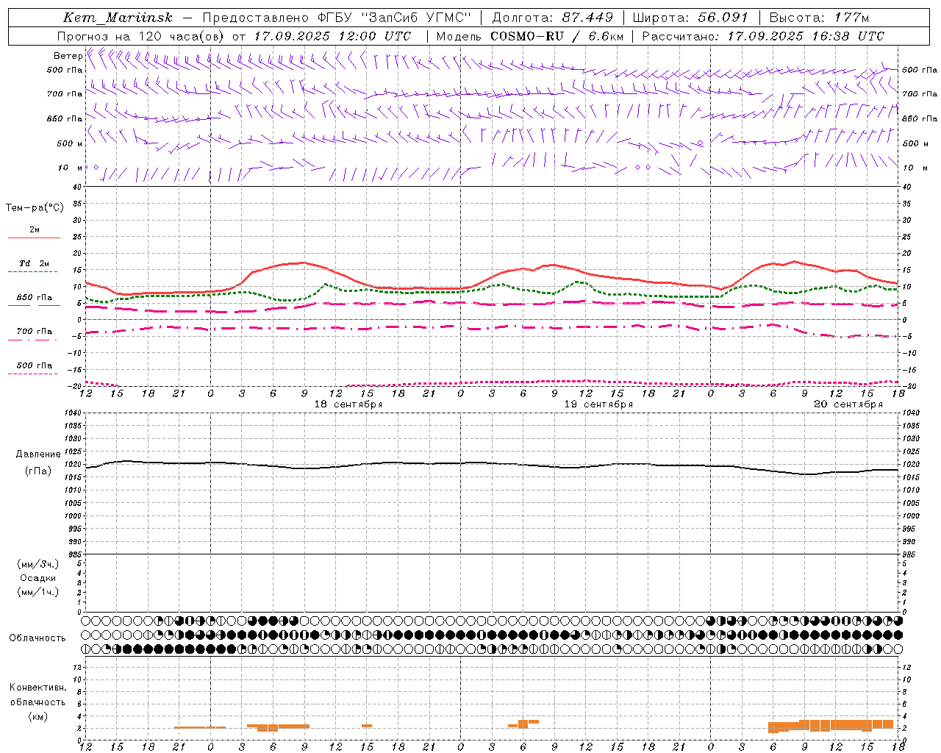The width and height of the screenshot is (941, 753).
Task: Click the Рассчитано 17.09.2025 16:38 UTC timestamp
Action: (x=763, y=36)
